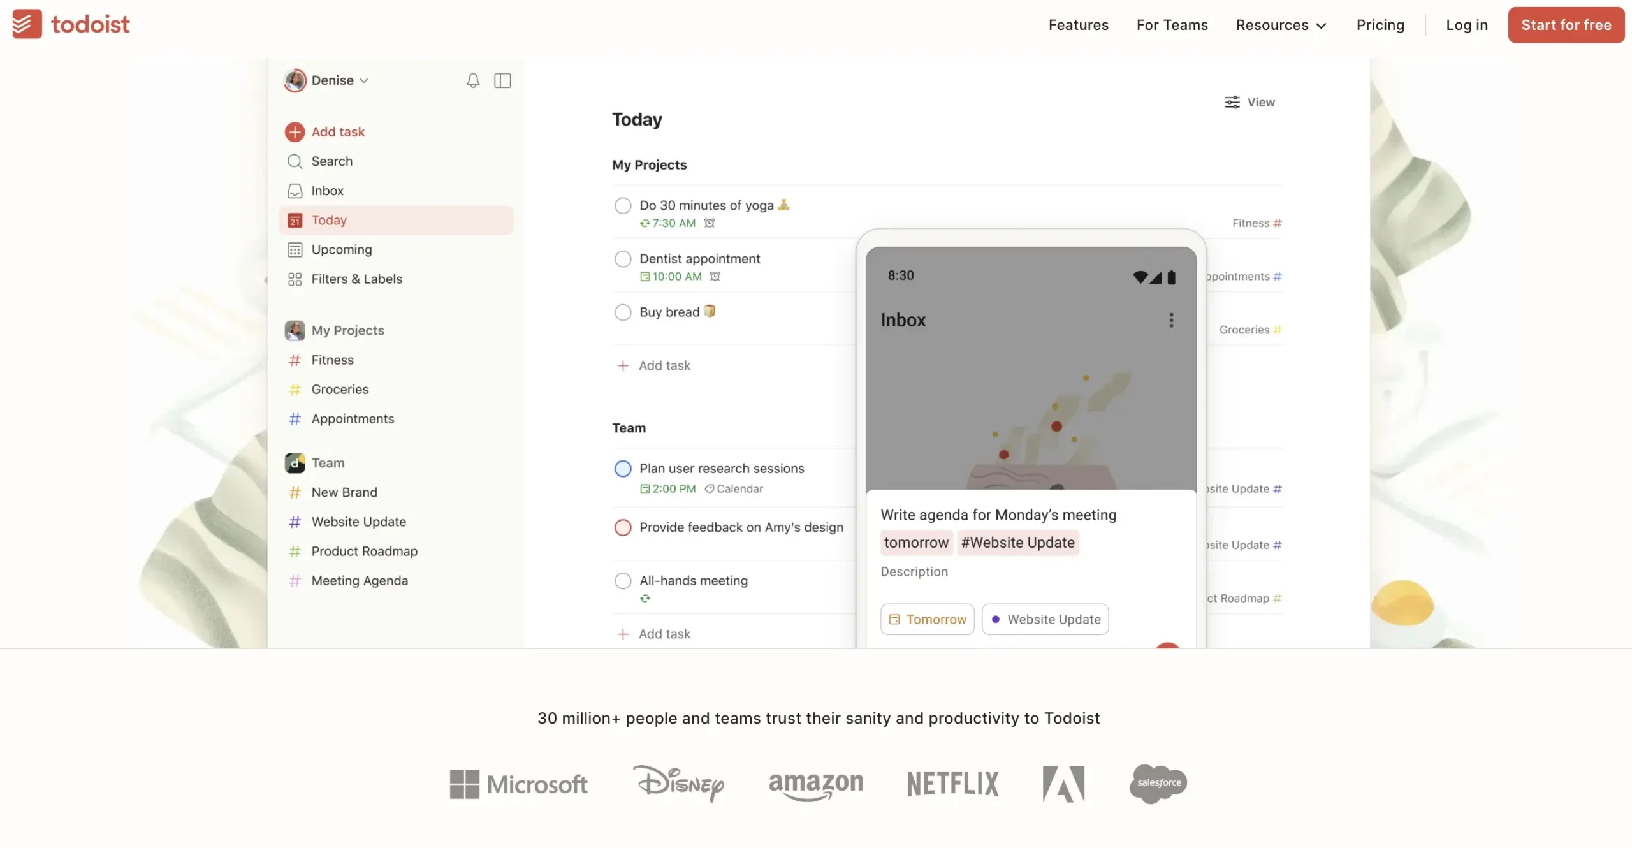Complete Provide feedback on Amy's design
1632x848 pixels.
tap(623, 528)
